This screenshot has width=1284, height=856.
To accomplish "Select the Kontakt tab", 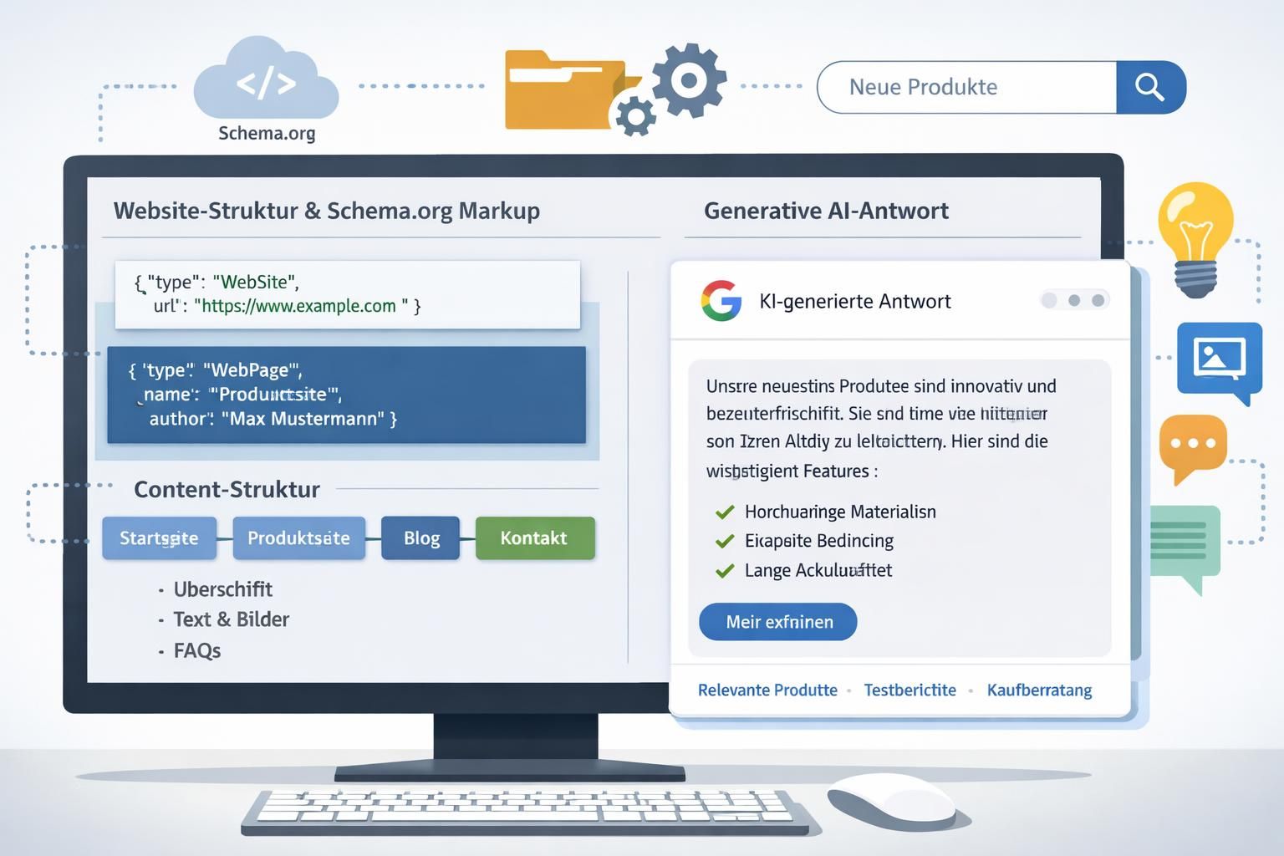I will (534, 538).
